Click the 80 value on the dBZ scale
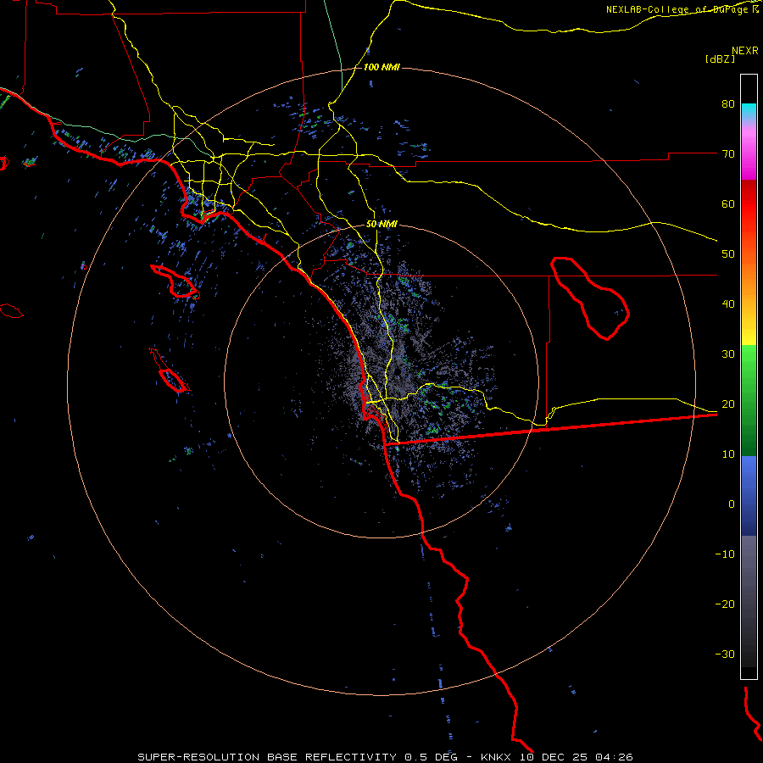The height and width of the screenshot is (763, 763). pyautogui.click(x=728, y=104)
